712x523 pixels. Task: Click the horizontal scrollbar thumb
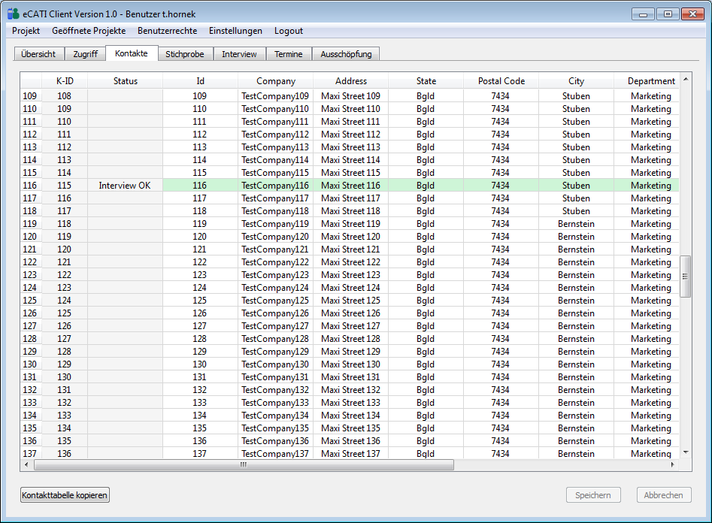point(243,465)
